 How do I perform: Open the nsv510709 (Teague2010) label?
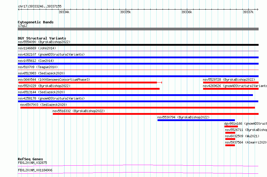(38, 67)
